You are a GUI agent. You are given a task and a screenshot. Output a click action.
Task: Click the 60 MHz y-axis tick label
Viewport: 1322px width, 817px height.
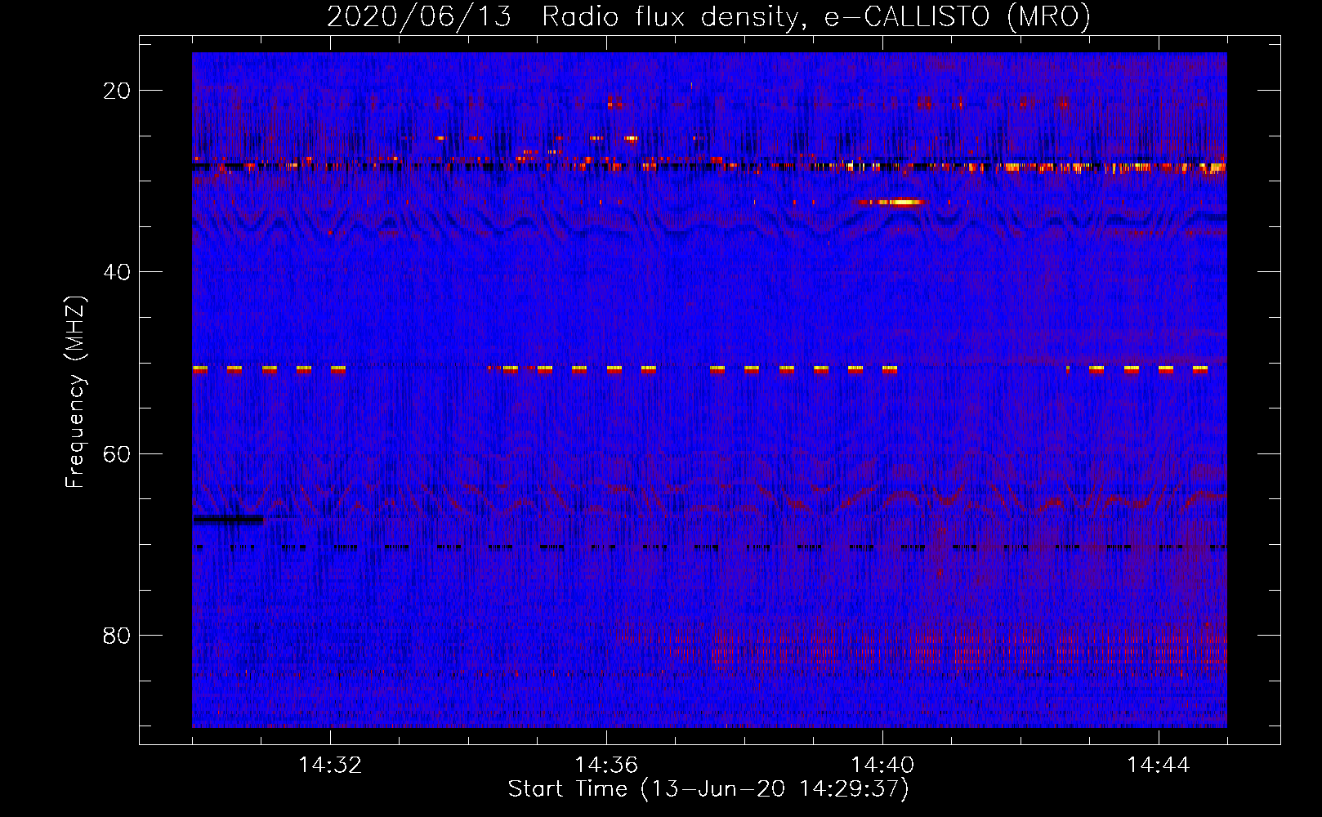tap(117, 454)
